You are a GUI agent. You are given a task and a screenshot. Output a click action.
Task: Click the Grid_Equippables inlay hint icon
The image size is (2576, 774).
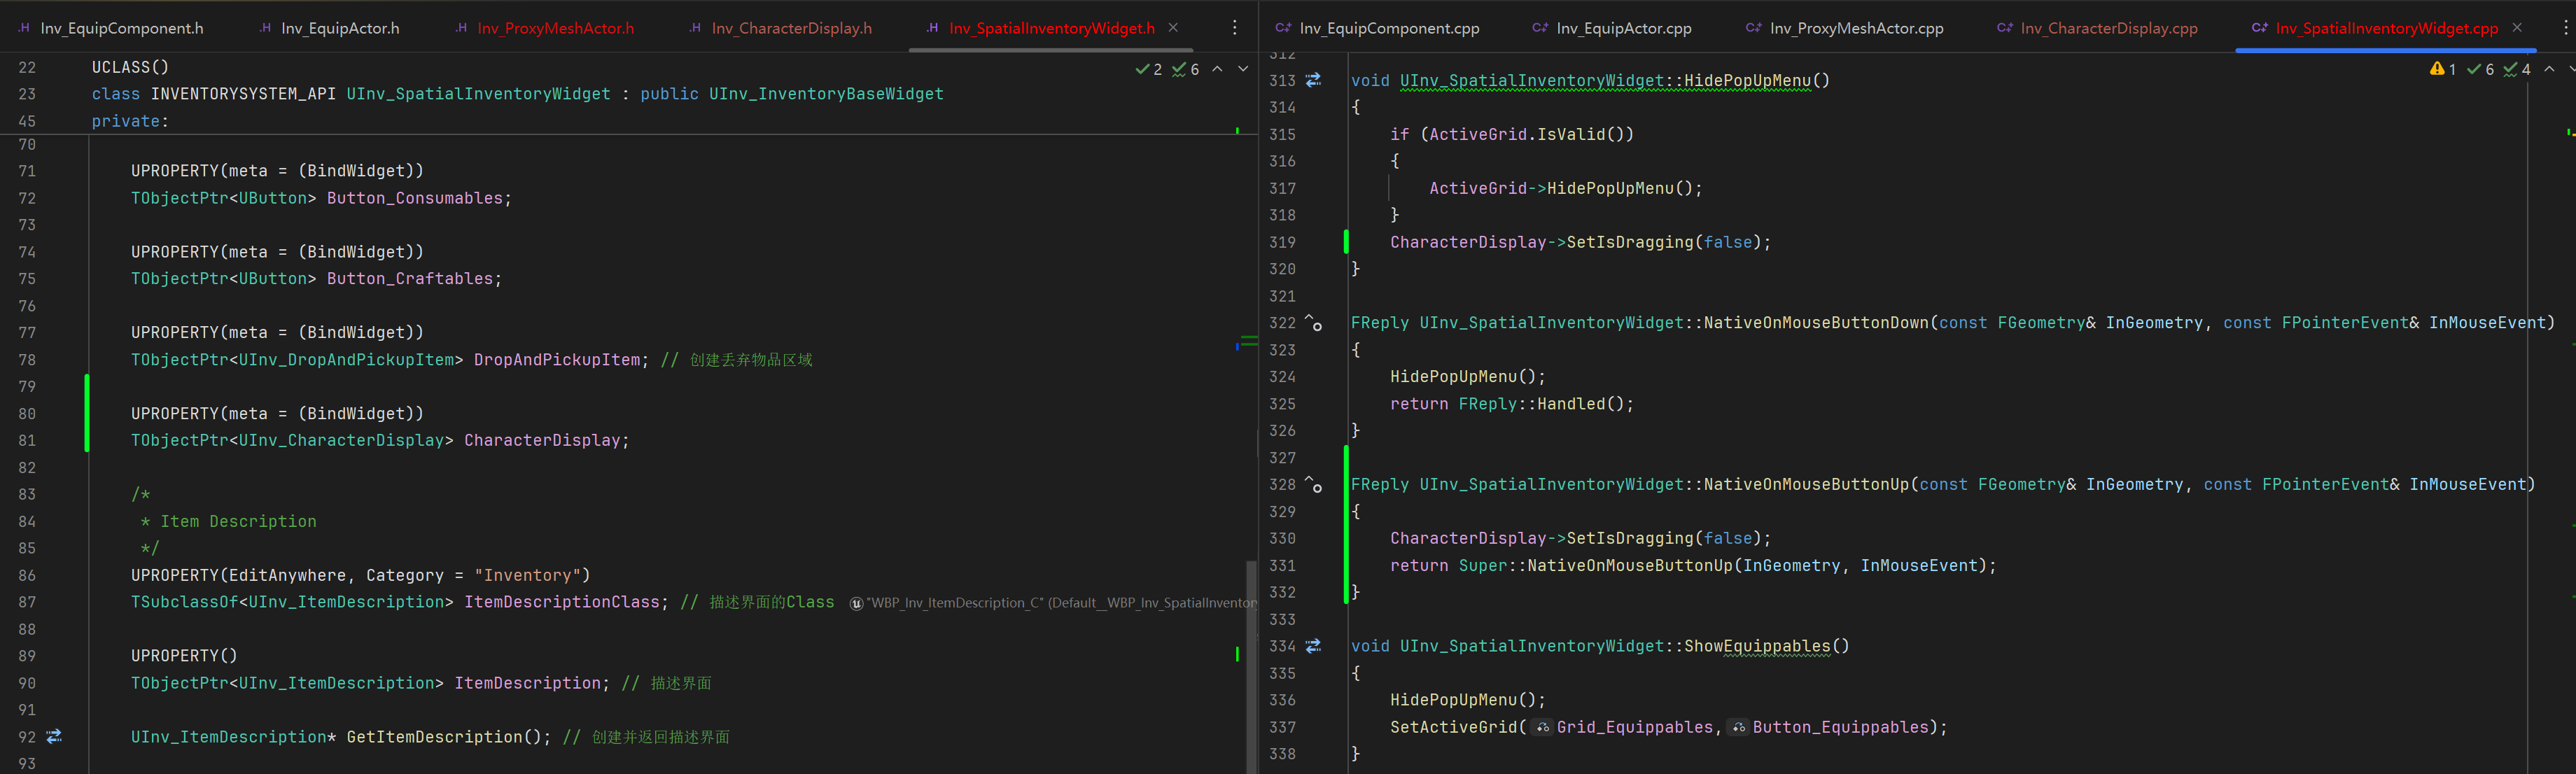[x=1543, y=728]
